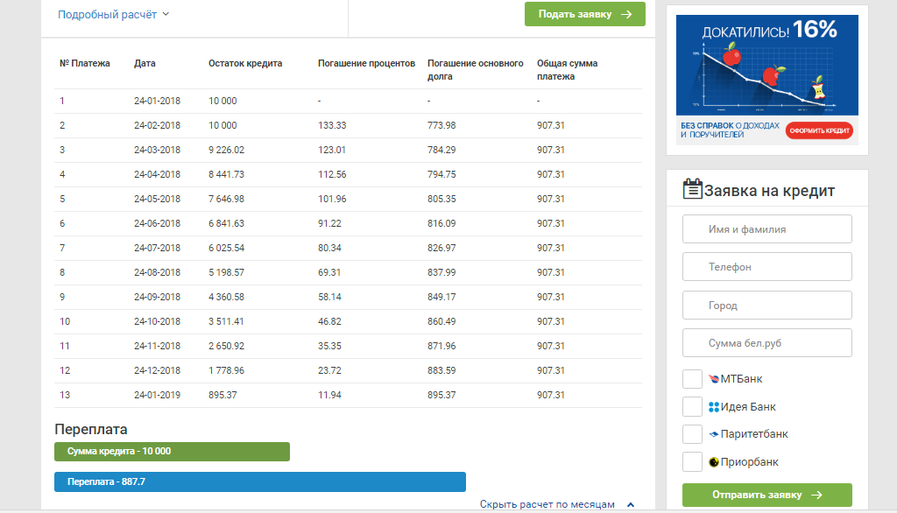The image size is (897, 513).
Task: Focus the Имя и фамилия field
Action: coord(767,229)
